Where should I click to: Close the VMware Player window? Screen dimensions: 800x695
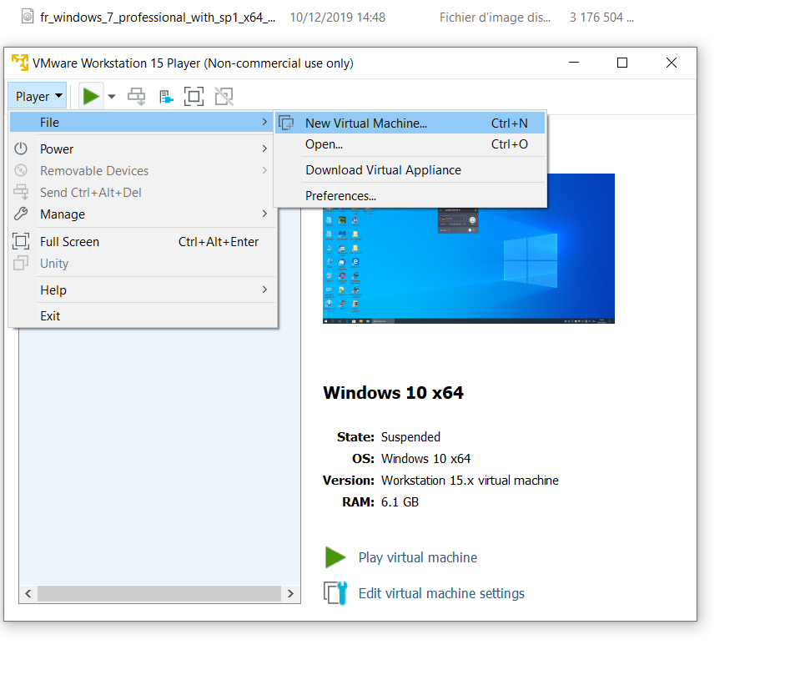pos(672,63)
